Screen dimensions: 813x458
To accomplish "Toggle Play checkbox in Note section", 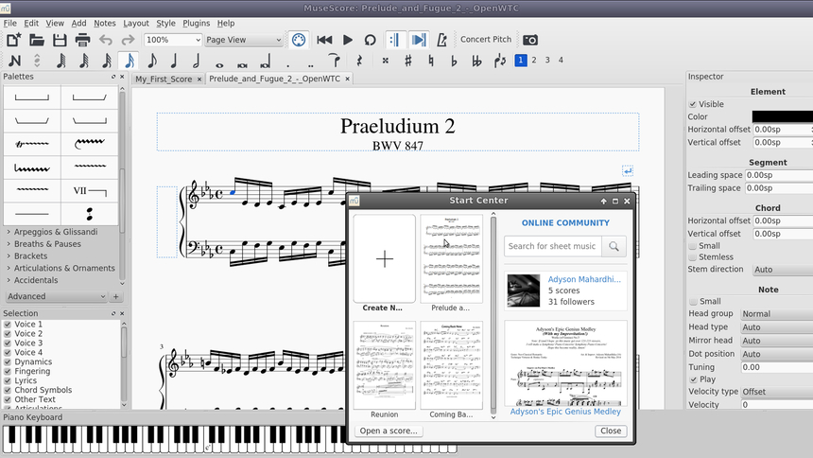I will click(x=693, y=379).
